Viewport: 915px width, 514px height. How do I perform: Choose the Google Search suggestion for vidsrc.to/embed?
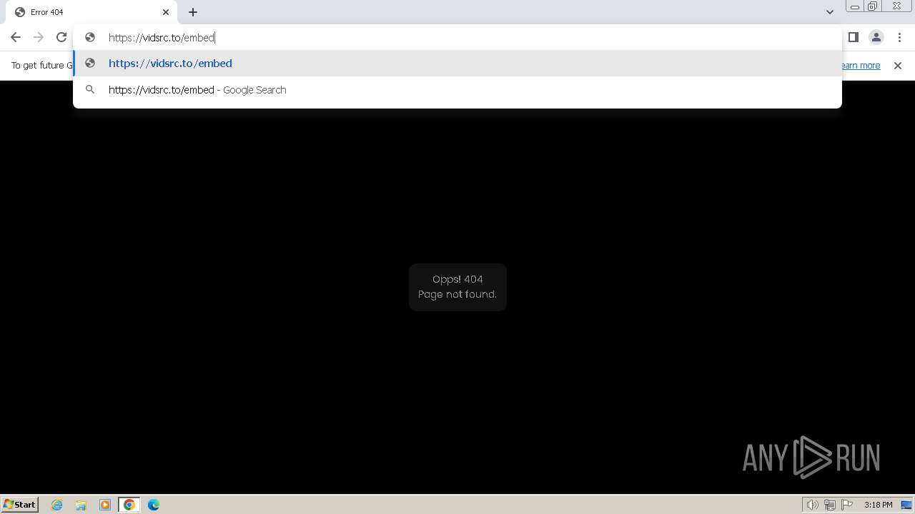[457, 90]
